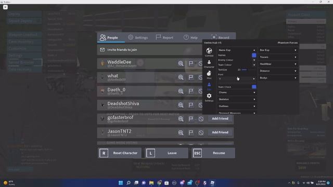
Task: Click Server Browser in the game menu
Action: [x=24, y=62]
